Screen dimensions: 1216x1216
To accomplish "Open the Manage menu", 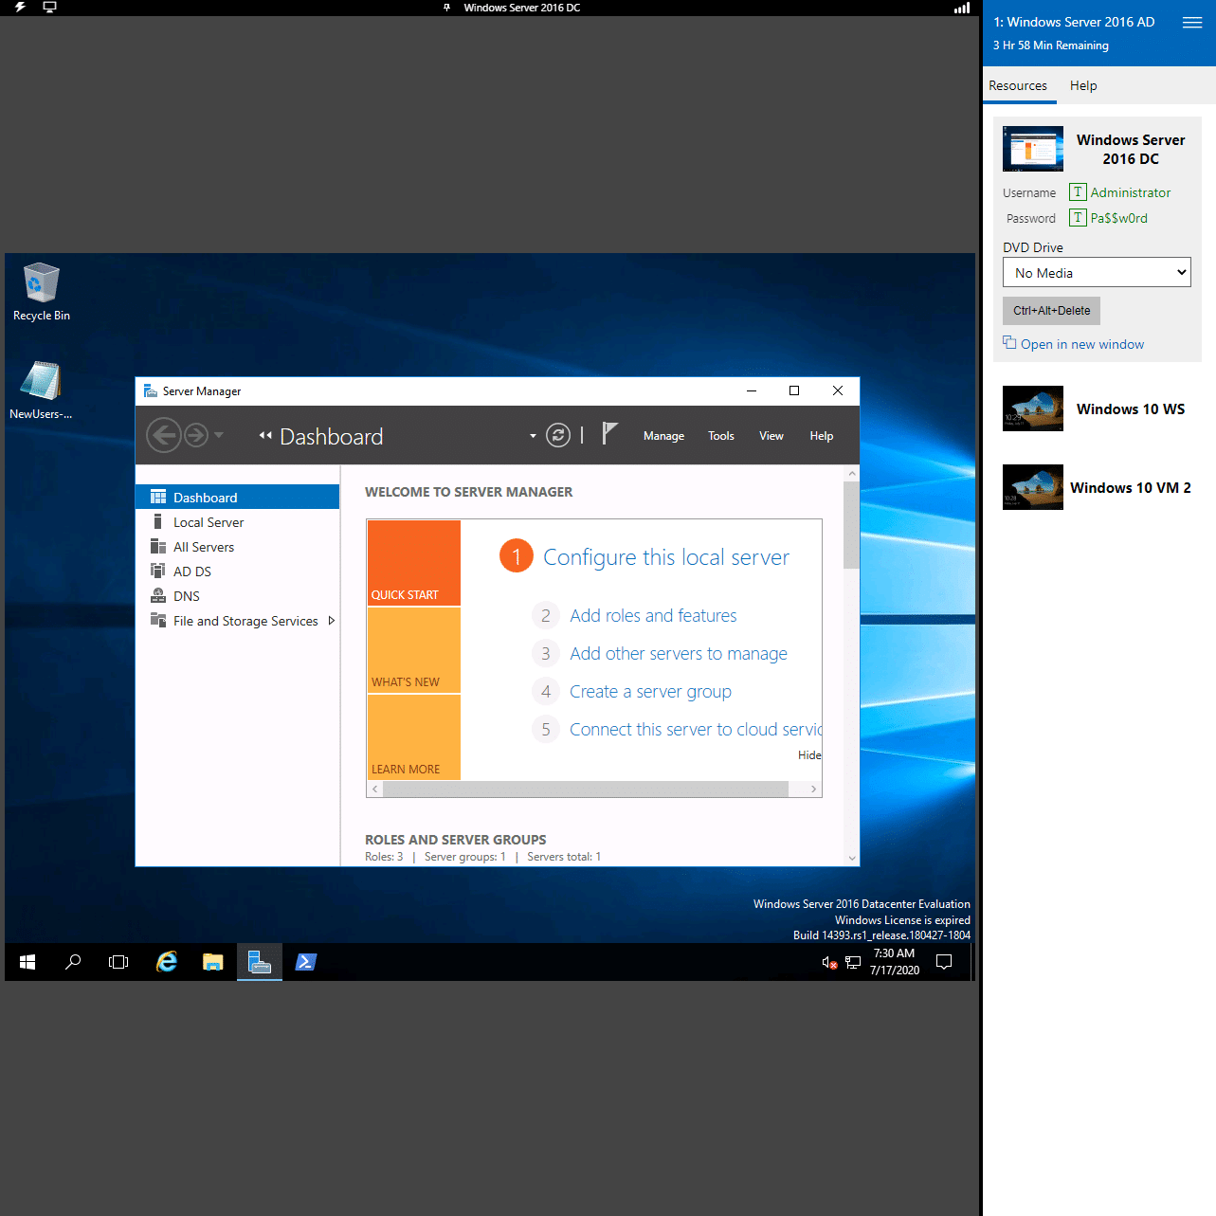I will point(663,436).
